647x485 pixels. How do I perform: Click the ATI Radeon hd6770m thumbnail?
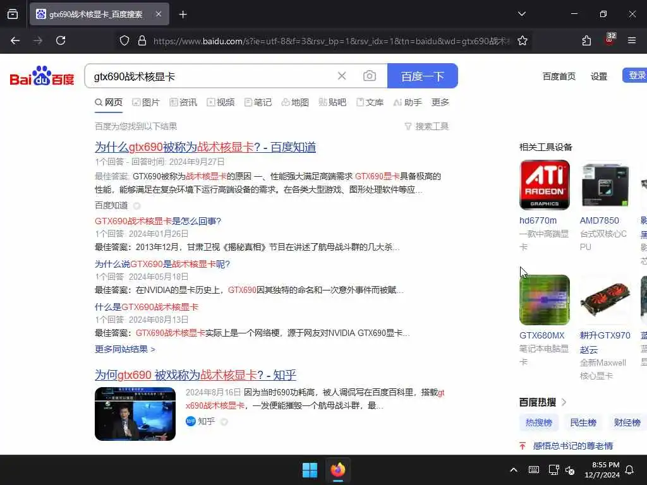544,185
